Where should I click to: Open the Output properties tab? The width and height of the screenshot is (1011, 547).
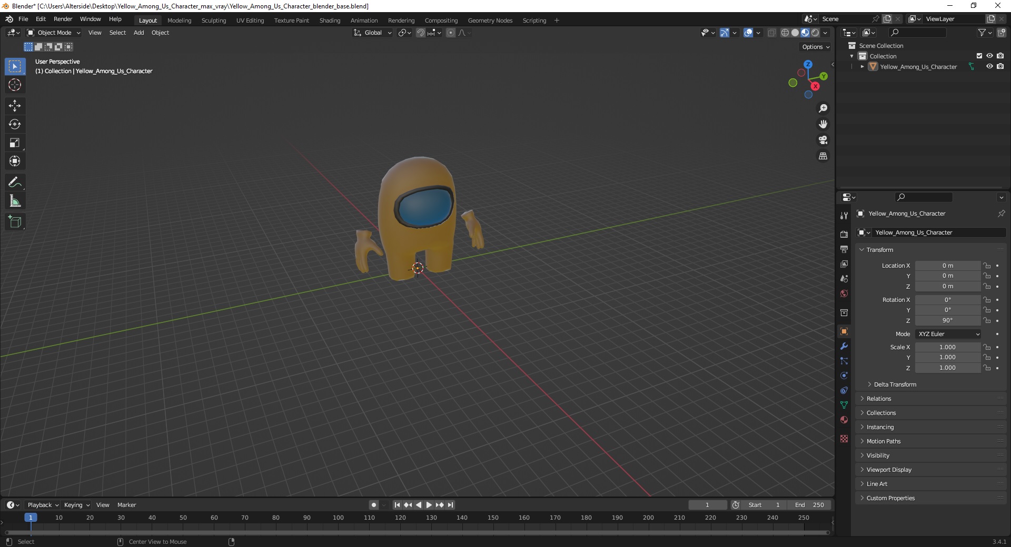[844, 249]
